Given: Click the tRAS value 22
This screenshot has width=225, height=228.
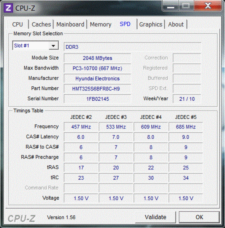Looking at the screenshot, I should pyautogui.click(x=151, y=168).
